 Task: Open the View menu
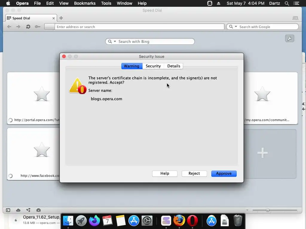64,3
